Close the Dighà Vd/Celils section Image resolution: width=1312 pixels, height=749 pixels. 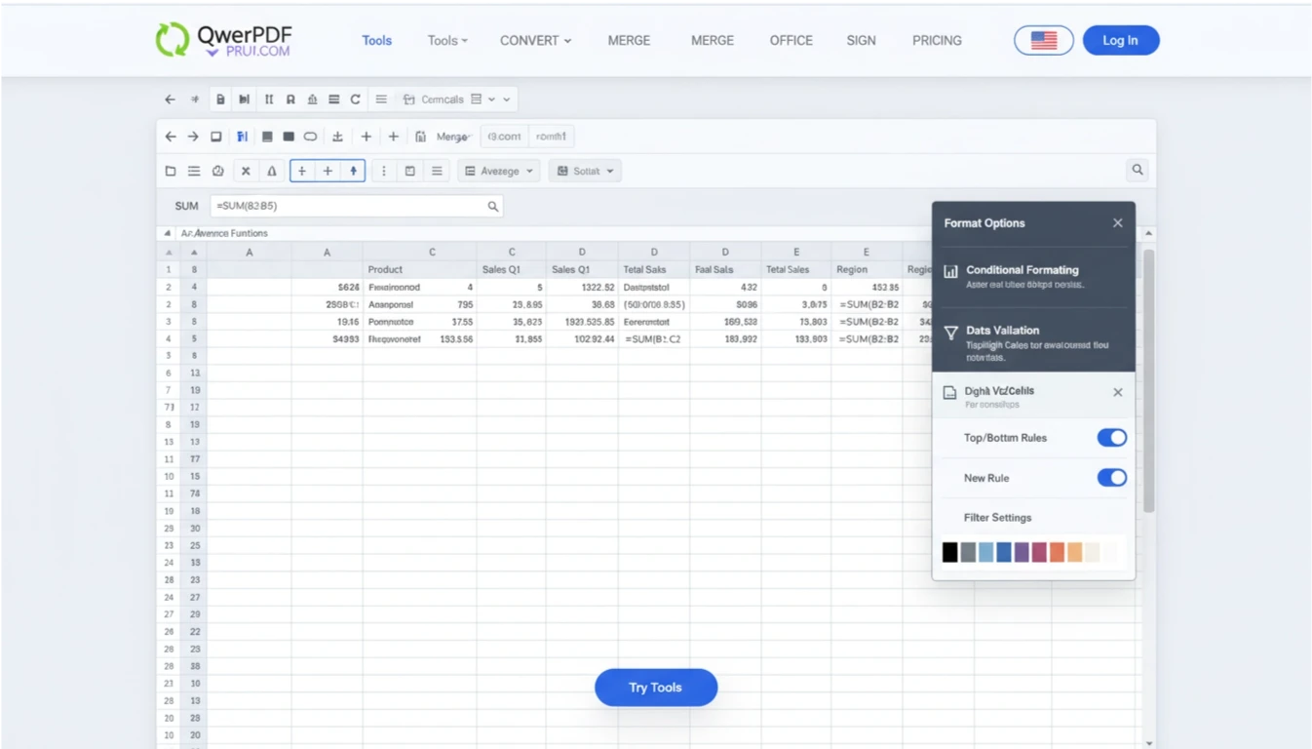pos(1118,392)
